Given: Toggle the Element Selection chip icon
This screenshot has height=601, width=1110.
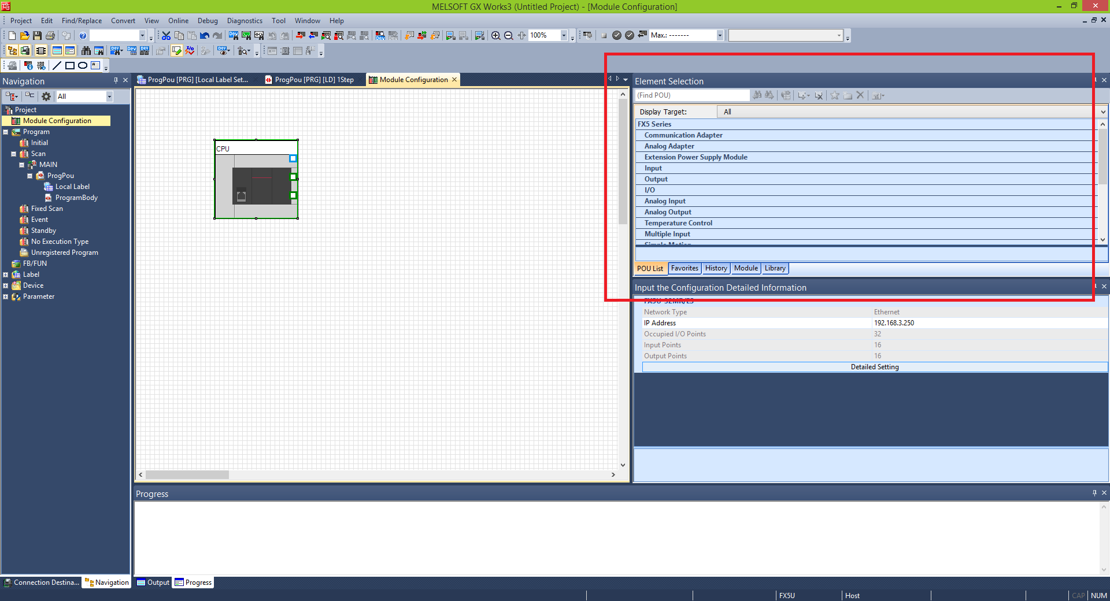Looking at the screenshot, I should (x=41, y=50).
